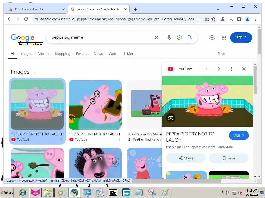Reload the page with the refresh icon
This screenshot has height=198, width=265.
(26, 19)
